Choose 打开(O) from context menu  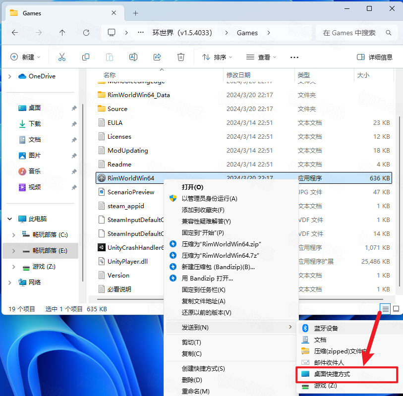tap(192, 187)
